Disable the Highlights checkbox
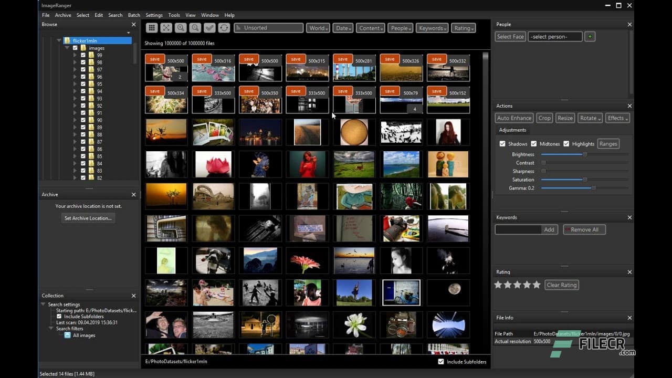 [566, 143]
